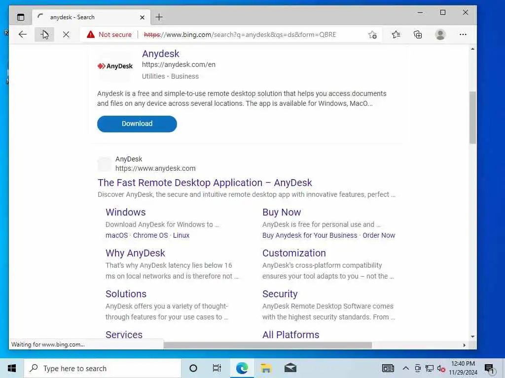Open the Windows Start menu

tap(12, 368)
